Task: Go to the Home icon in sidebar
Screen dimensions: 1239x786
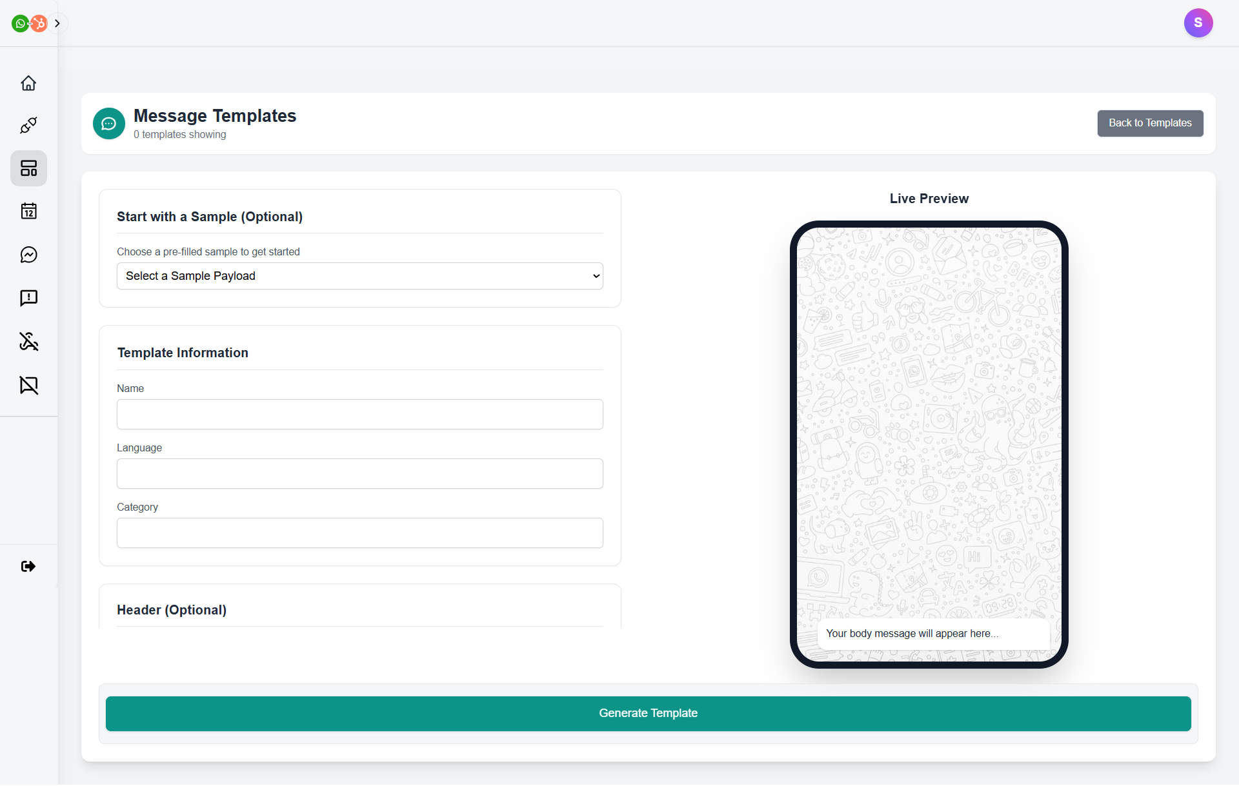Action: [x=28, y=83]
